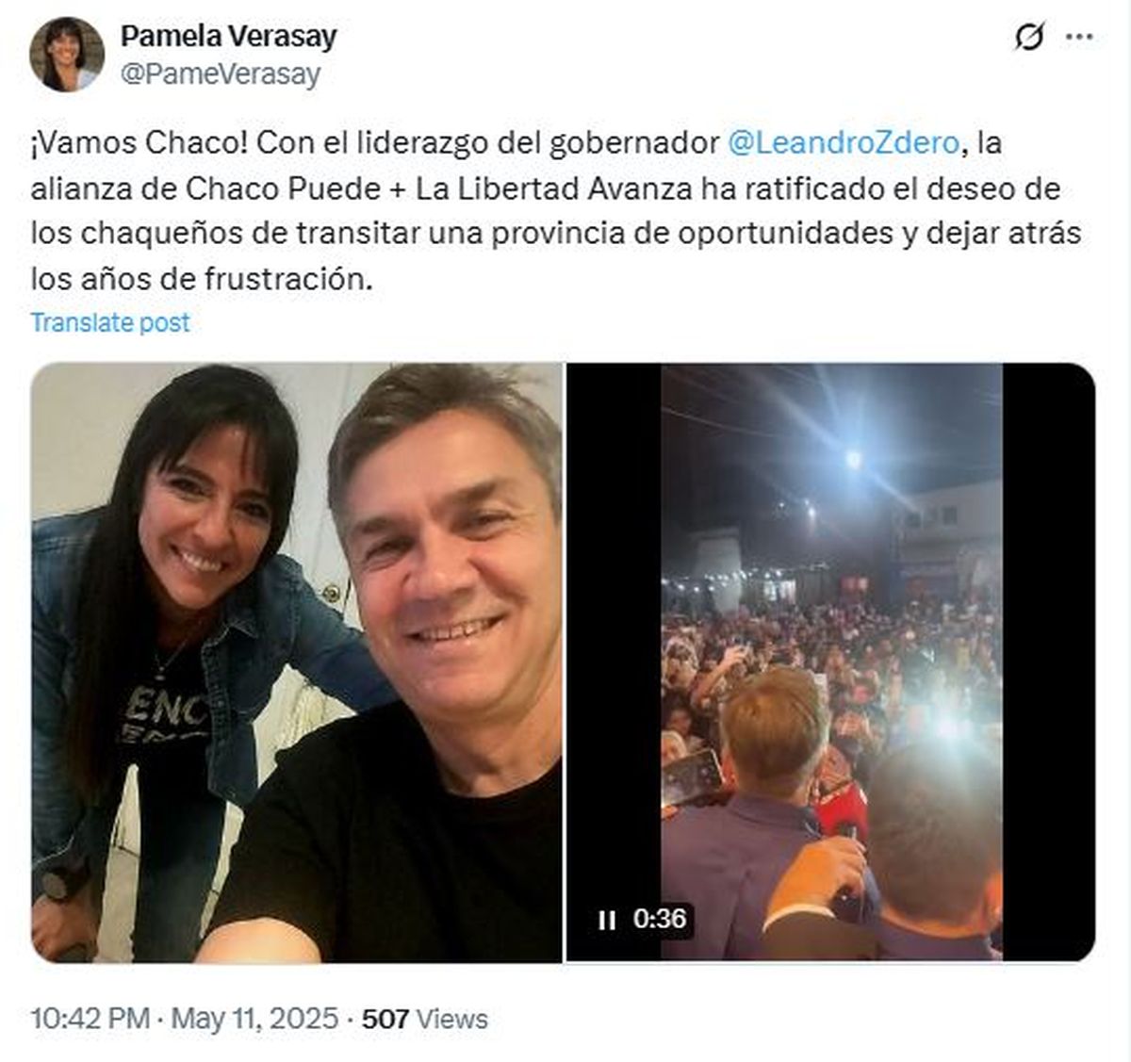This screenshot has height=1062, width=1131.
Task: Open the @PameVerasay handle link
Action: 221,74
